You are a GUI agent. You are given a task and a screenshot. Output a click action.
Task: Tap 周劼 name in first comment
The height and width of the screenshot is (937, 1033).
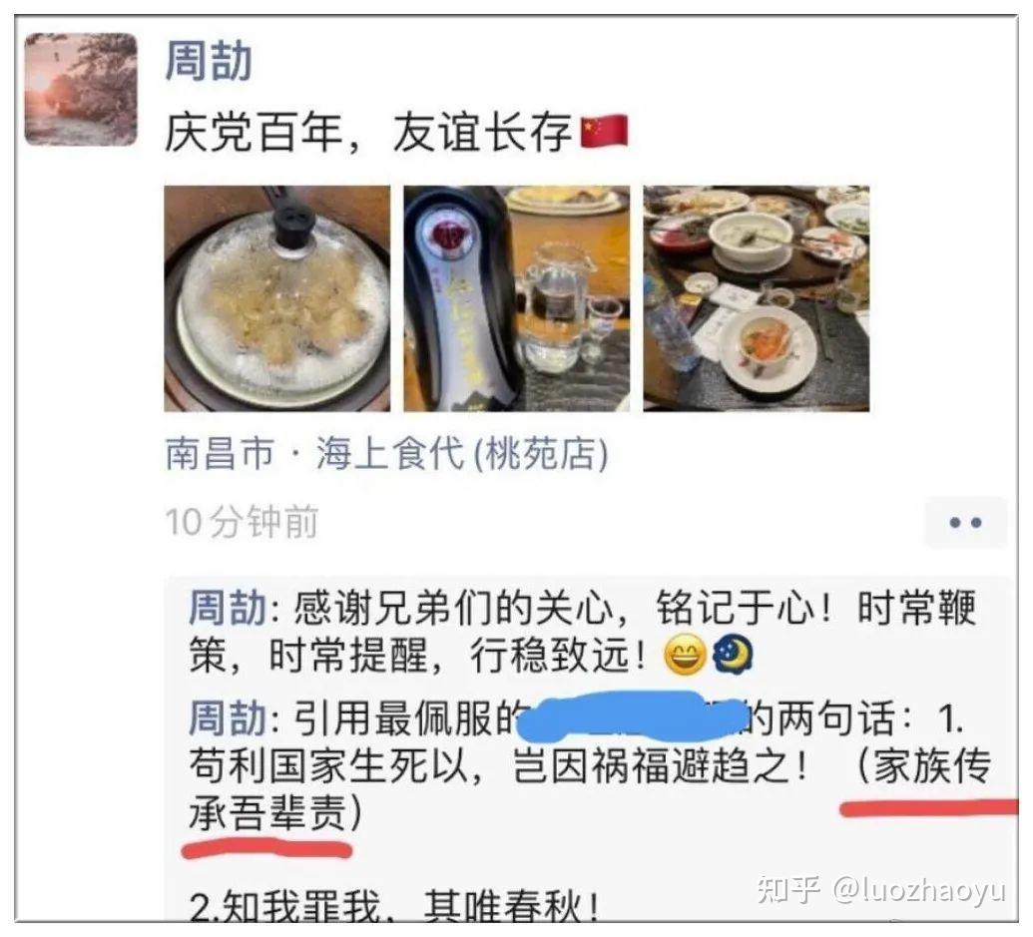point(228,607)
